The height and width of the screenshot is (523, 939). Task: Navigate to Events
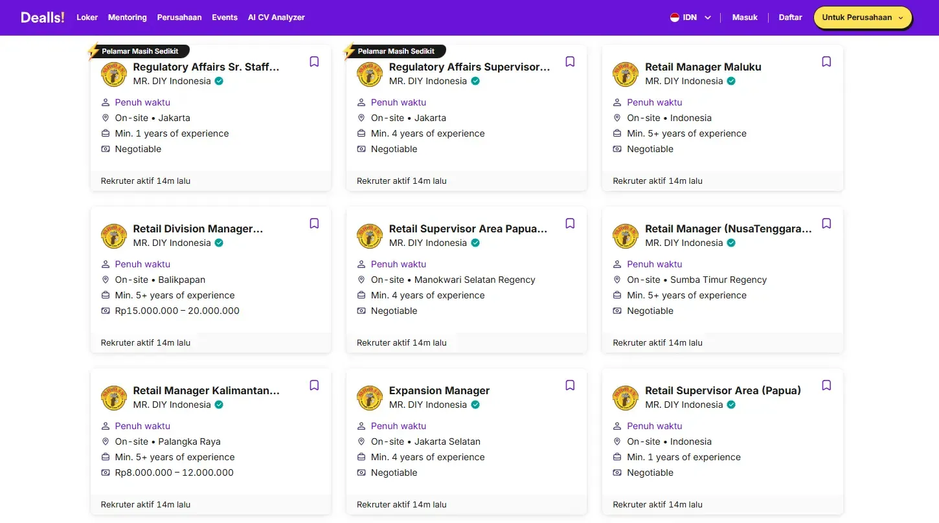(225, 17)
